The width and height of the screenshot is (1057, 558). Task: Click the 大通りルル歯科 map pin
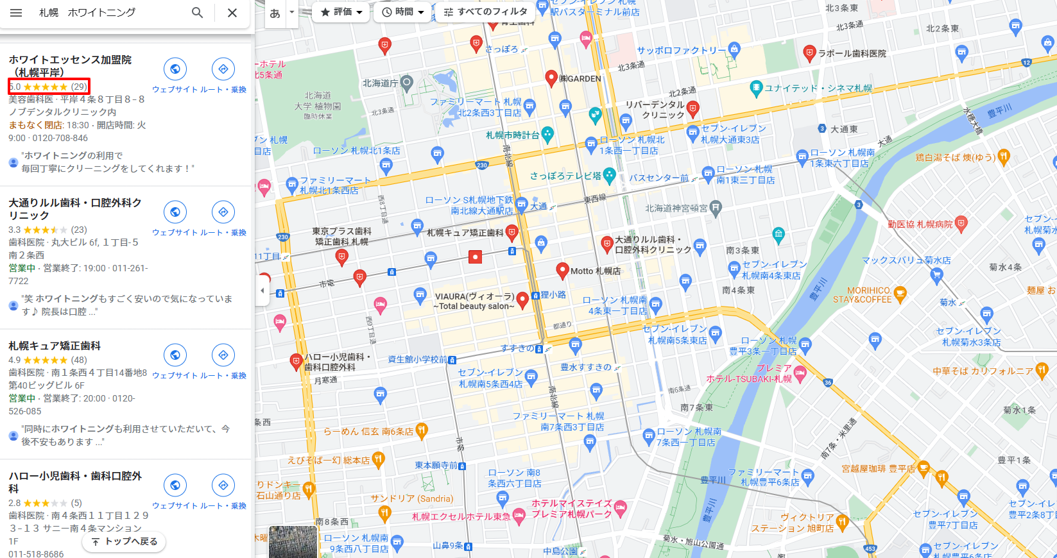click(x=606, y=244)
